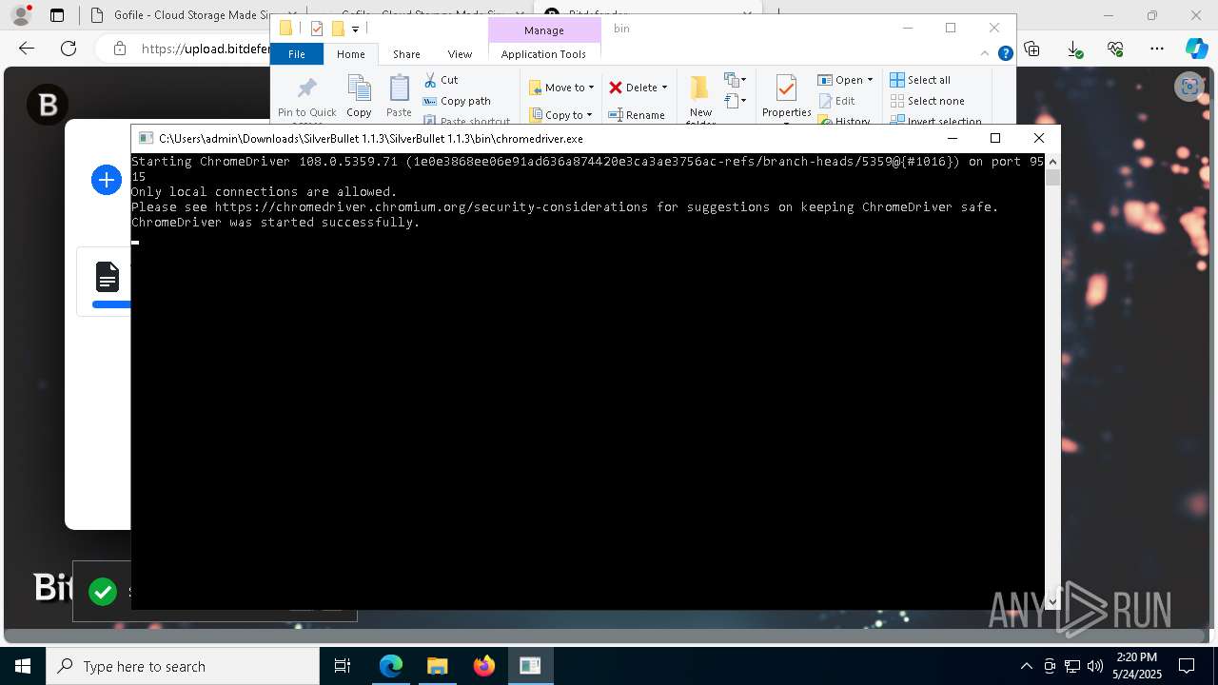Viewport: 1218px width, 685px height.
Task: Click Select none in the ribbon
Action: click(927, 101)
